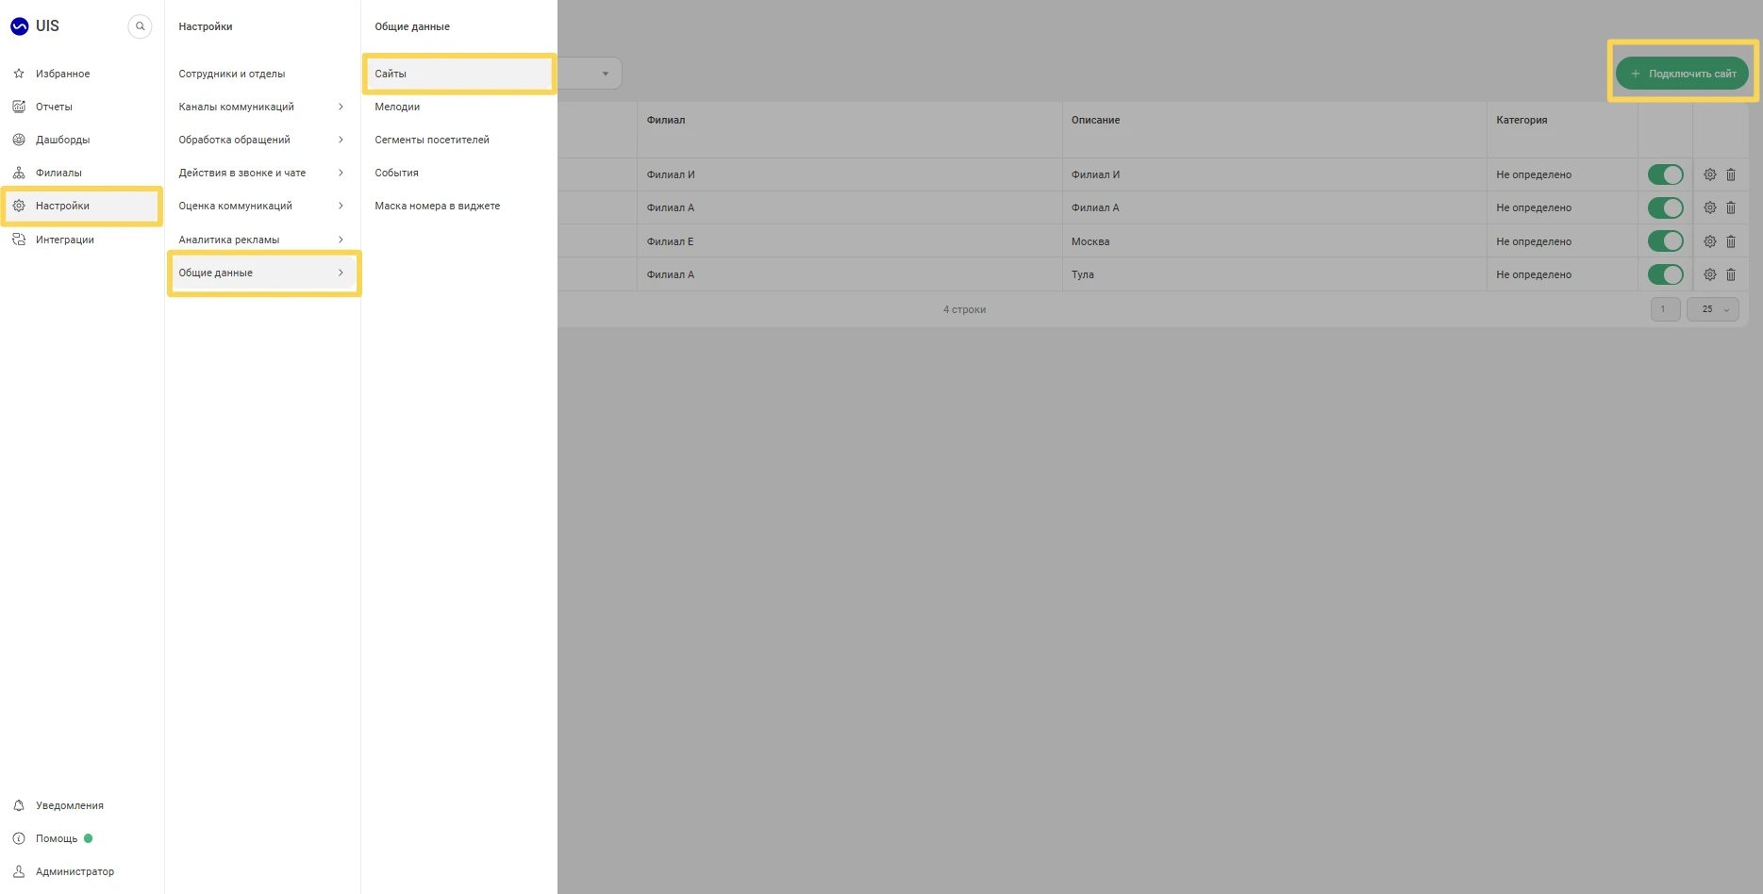Screen dimensions: 1763x894
Task: Expand Каналы коммуникаций submenu arrow
Action: click(x=341, y=107)
